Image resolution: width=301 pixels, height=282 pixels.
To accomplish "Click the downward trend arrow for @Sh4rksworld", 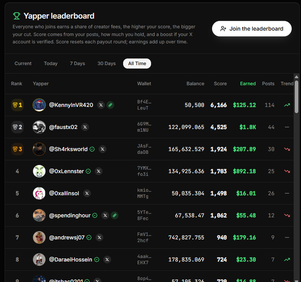I will click(x=287, y=149).
